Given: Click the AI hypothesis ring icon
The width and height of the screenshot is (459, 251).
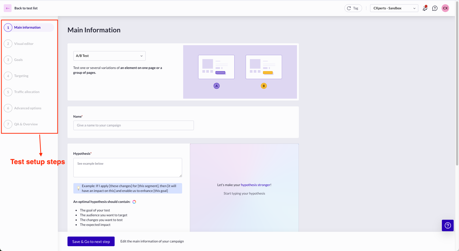Looking at the screenshot, I should (x=134, y=202).
